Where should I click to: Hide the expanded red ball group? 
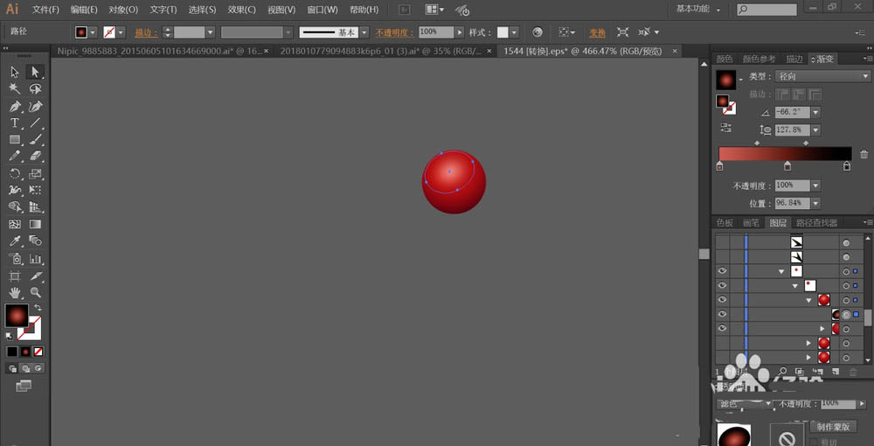pos(723,300)
